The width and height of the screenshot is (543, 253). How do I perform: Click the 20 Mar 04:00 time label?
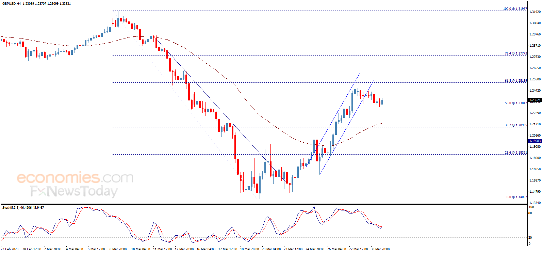tap(271, 249)
